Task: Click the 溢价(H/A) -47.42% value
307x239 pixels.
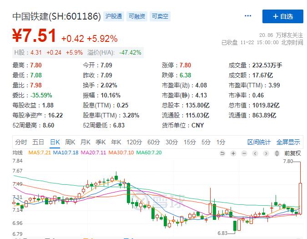Action: pyautogui.click(x=130, y=52)
